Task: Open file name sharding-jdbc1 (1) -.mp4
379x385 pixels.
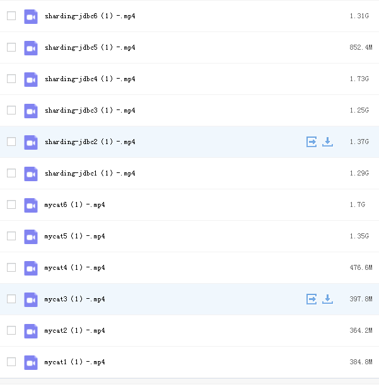Action: (x=90, y=174)
